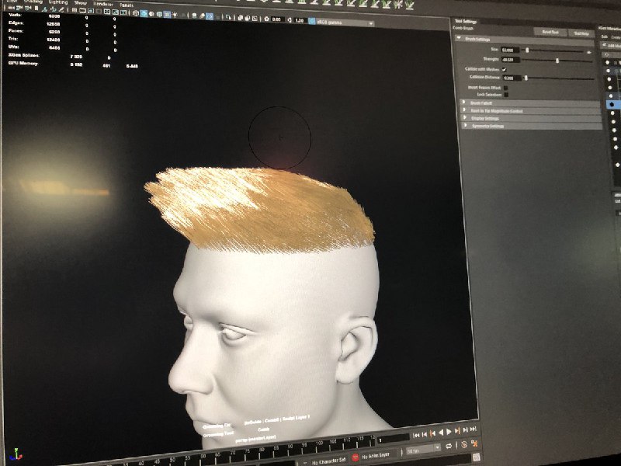Click the red auto keyframe icon
This screenshot has height=466, width=621.
pos(356,457)
